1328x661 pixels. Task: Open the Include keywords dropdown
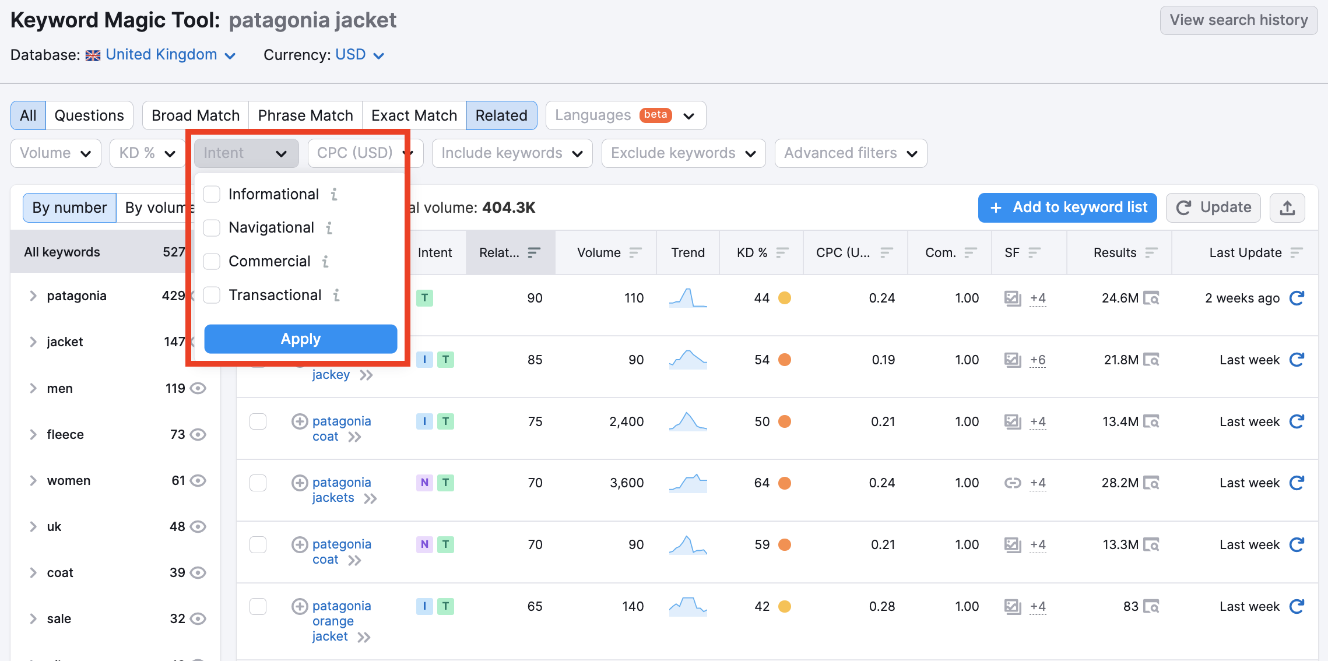[x=512, y=153]
